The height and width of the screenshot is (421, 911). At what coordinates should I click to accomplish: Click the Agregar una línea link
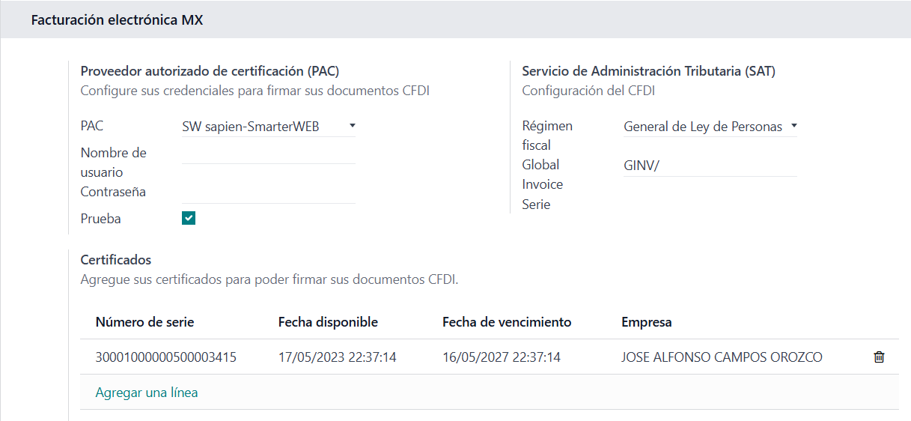click(147, 392)
